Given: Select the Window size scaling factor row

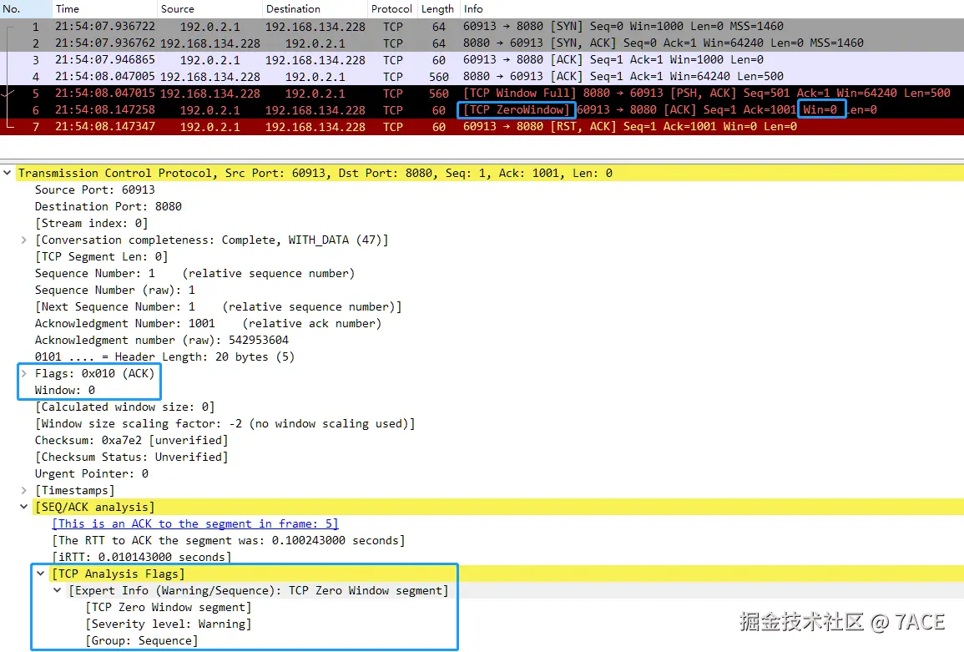Looking at the screenshot, I should coord(225,423).
